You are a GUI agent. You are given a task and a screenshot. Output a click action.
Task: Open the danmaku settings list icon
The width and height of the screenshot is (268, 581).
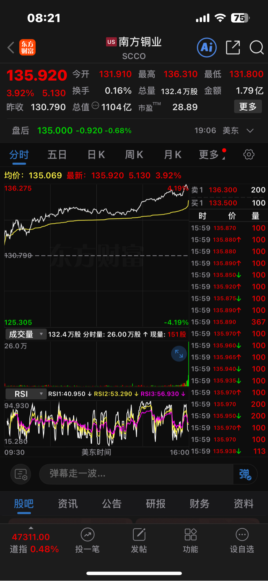click(21, 474)
